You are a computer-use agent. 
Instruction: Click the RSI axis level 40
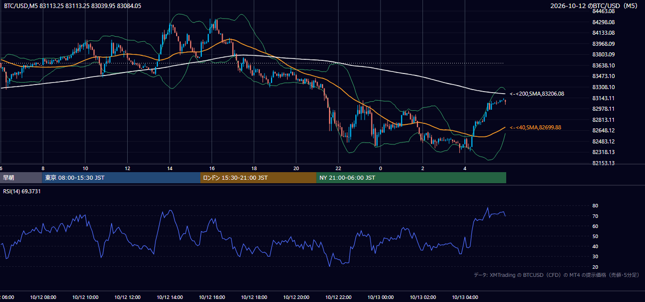595,246
